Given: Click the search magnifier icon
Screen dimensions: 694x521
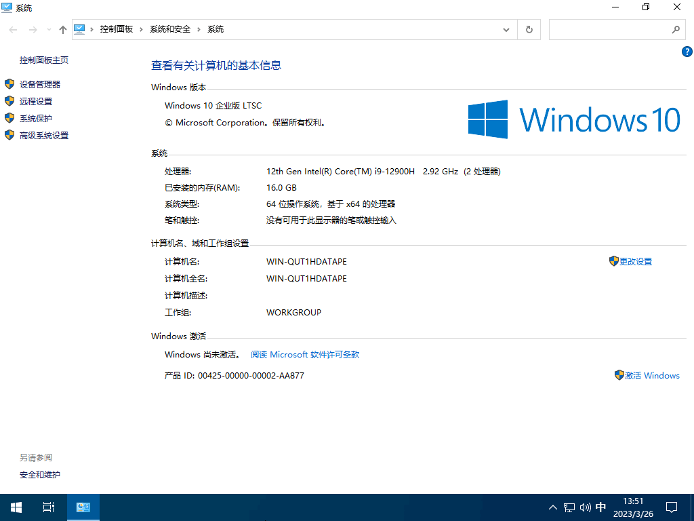Looking at the screenshot, I should point(675,30).
